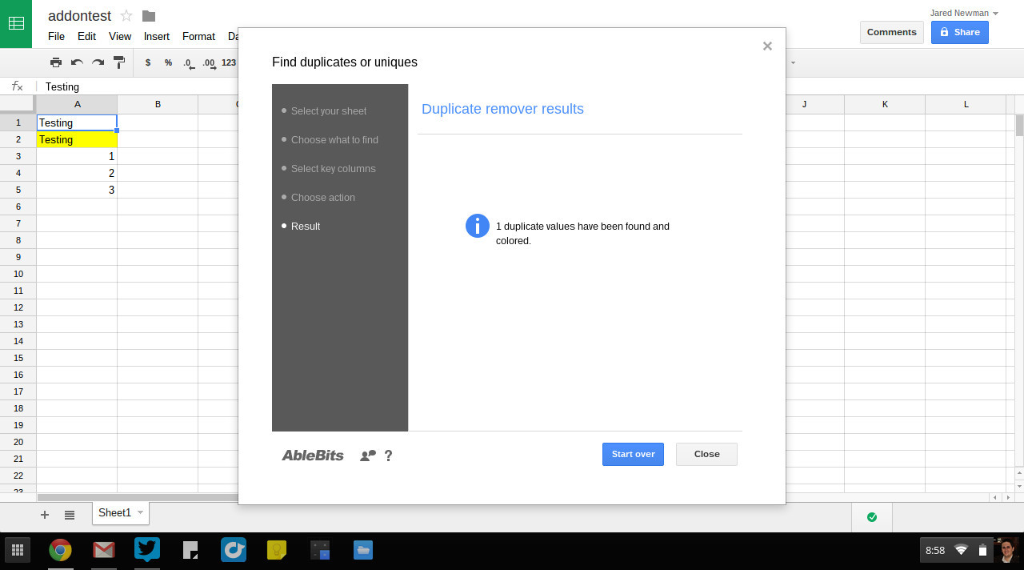The height and width of the screenshot is (570, 1024).
Task: Click the redo arrow icon
Action: pyautogui.click(x=98, y=62)
